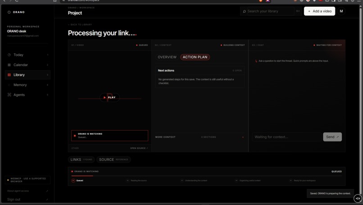This screenshot has height=205, width=363.
Task: Open Memory in the sidebar
Action: [x=27, y=85]
